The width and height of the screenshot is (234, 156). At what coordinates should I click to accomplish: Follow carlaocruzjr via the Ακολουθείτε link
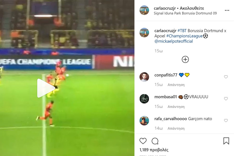pos(192,8)
